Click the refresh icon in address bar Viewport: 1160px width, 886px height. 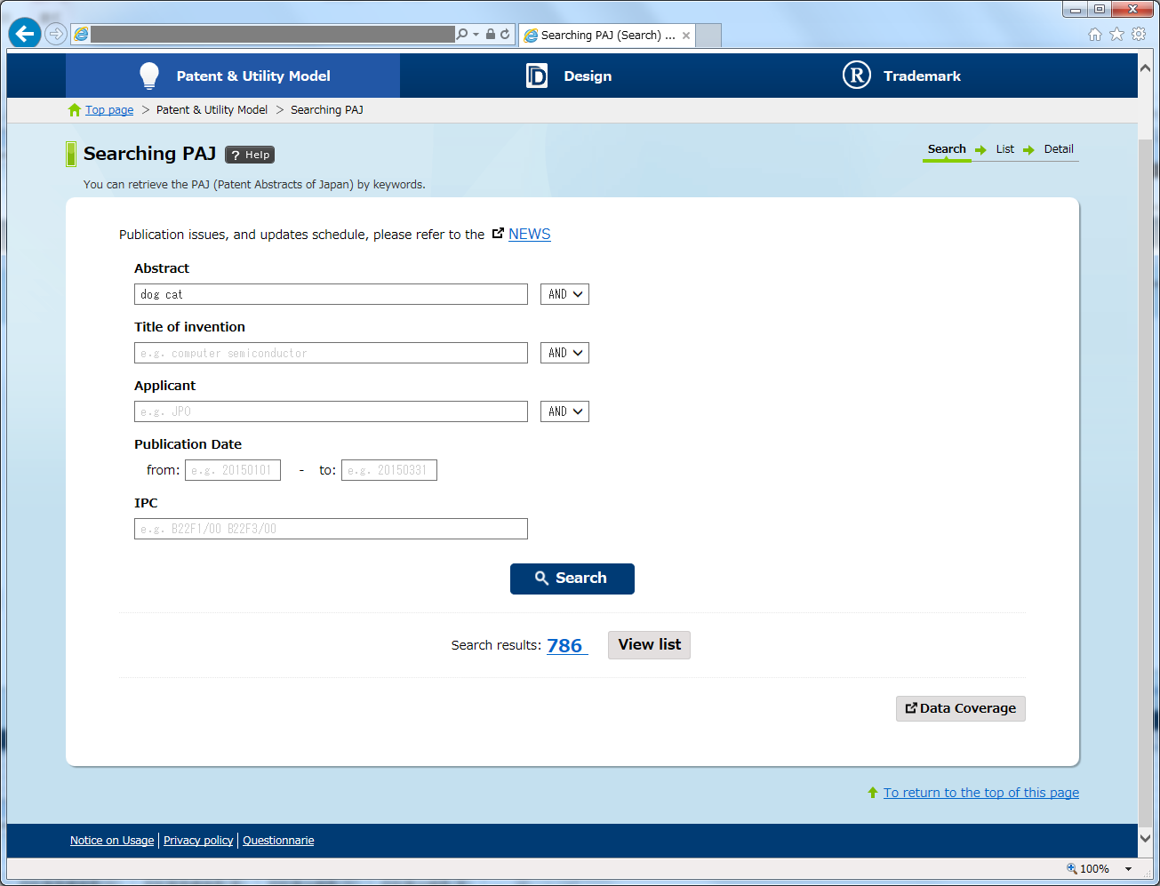(x=505, y=34)
